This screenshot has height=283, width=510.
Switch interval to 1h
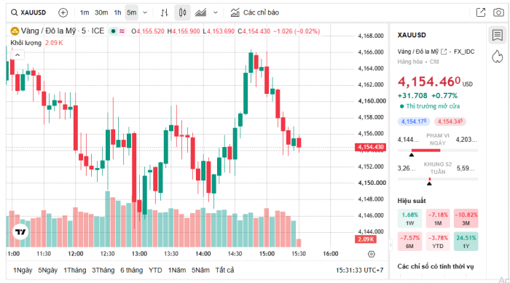coord(117,12)
